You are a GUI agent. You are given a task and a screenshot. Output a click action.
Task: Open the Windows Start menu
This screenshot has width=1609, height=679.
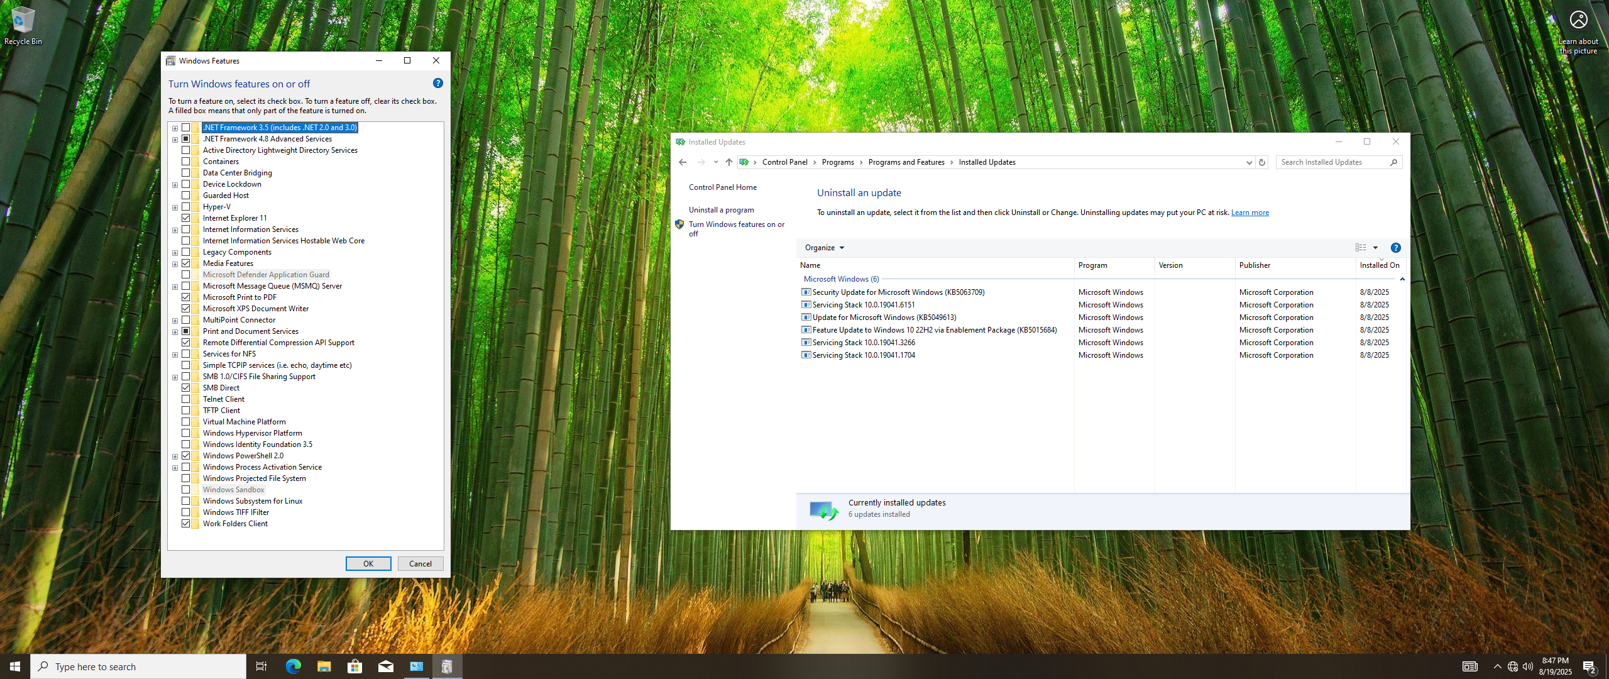coord(15,666)
